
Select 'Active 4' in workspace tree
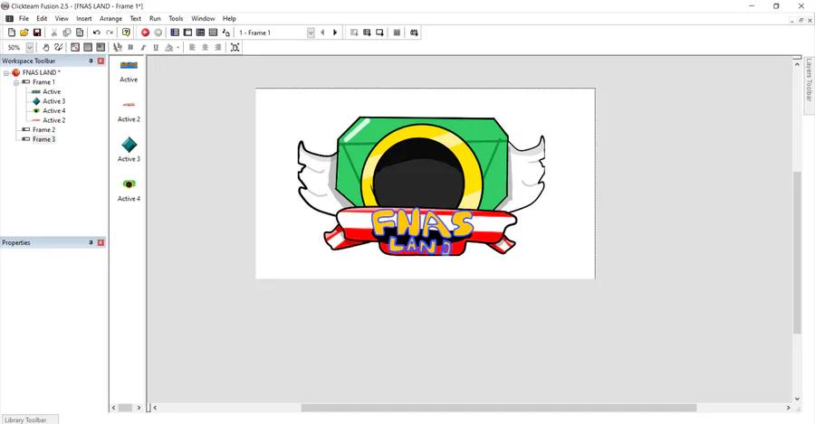click(x=54, y=110)
